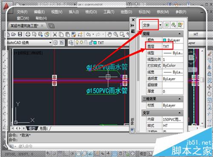Screen dimensions: 213x157
Task: Click the Redo arrow icon
Action: click(98, 34)
